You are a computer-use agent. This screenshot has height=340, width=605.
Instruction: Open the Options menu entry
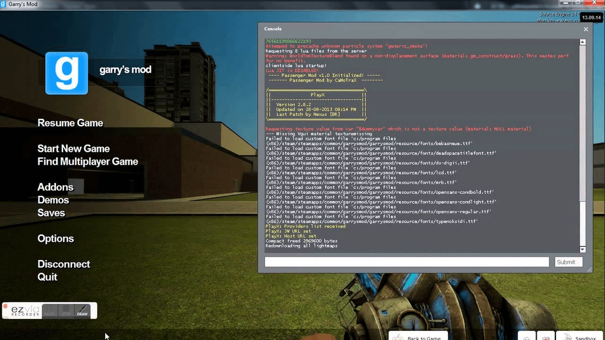point(55,238)
